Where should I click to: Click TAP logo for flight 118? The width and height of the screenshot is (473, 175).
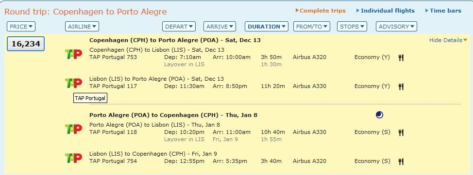[x=74, y=129]
